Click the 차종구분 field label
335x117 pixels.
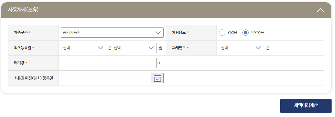pyautogui.click(x=21, y=33)
